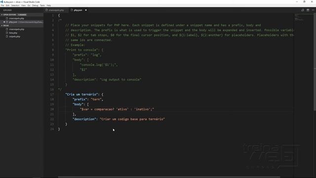Open the Go menu

(x=29, y=5)
